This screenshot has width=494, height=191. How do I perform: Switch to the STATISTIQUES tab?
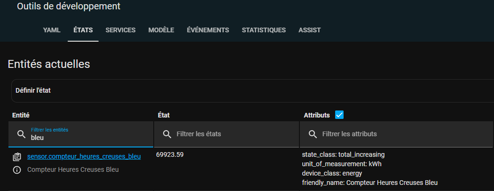click(264, 30)
